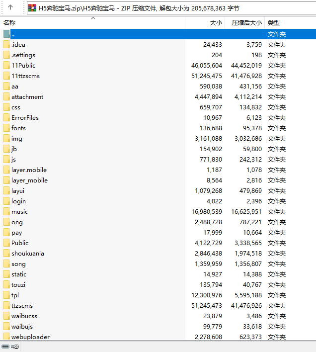This screenshot has height=352, width=316.
Task: Select the .idea folder icon
Action: 6,44
